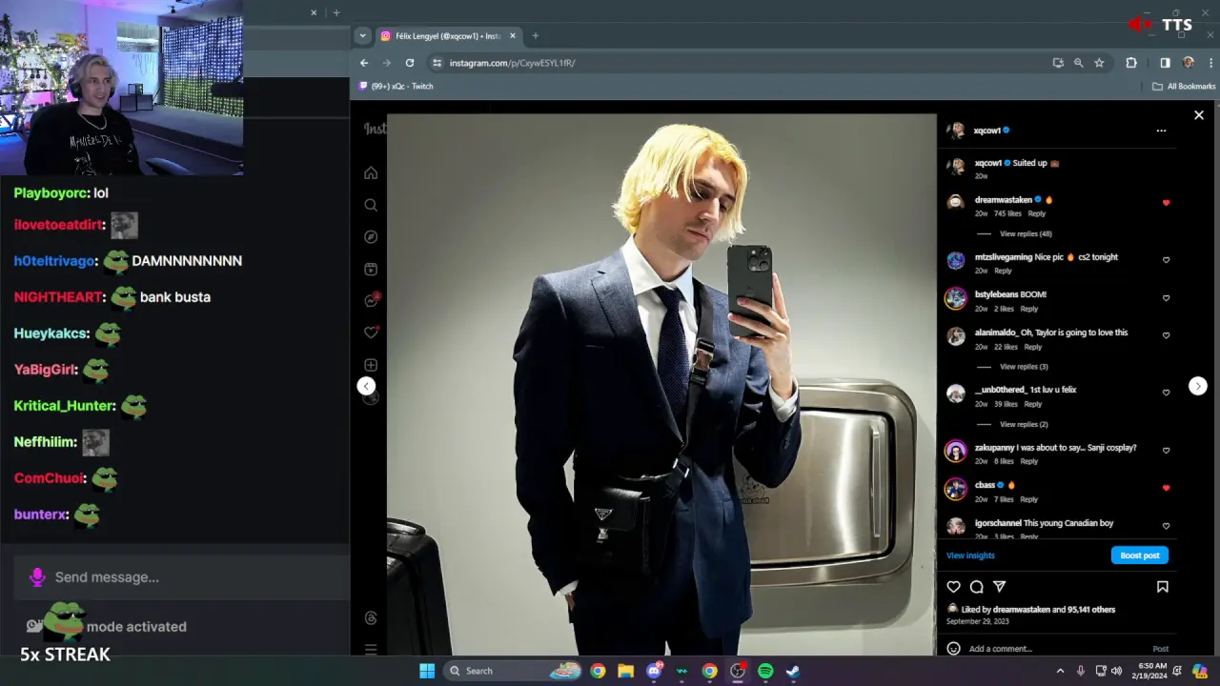This screenshot has width=1220, height=686.
Task: Like mtzslivegaming's comment
Action: (x=1166, y=260)
